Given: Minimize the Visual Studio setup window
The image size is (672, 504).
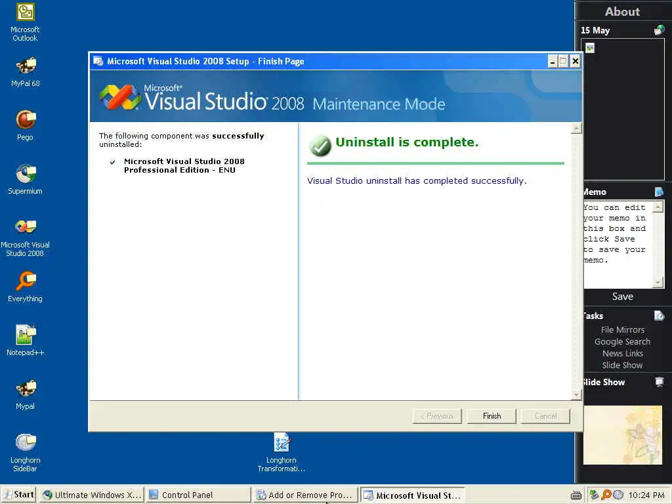Looking at the screenshot, I should pos(553,61).
